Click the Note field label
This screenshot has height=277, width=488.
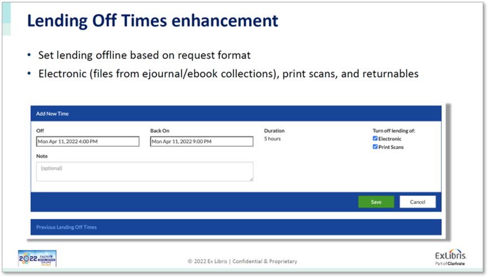(x=42, y=156)
